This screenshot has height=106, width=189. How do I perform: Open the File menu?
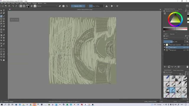point(2,3)
